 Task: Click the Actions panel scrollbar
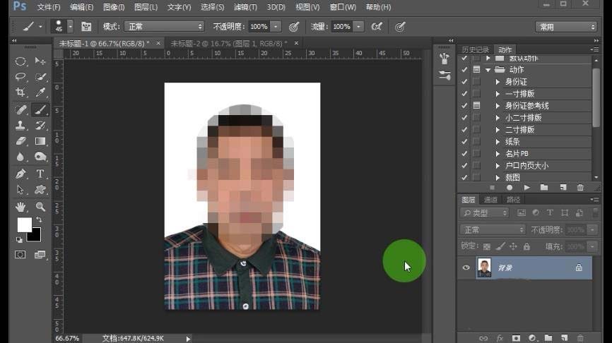(596, 98)
